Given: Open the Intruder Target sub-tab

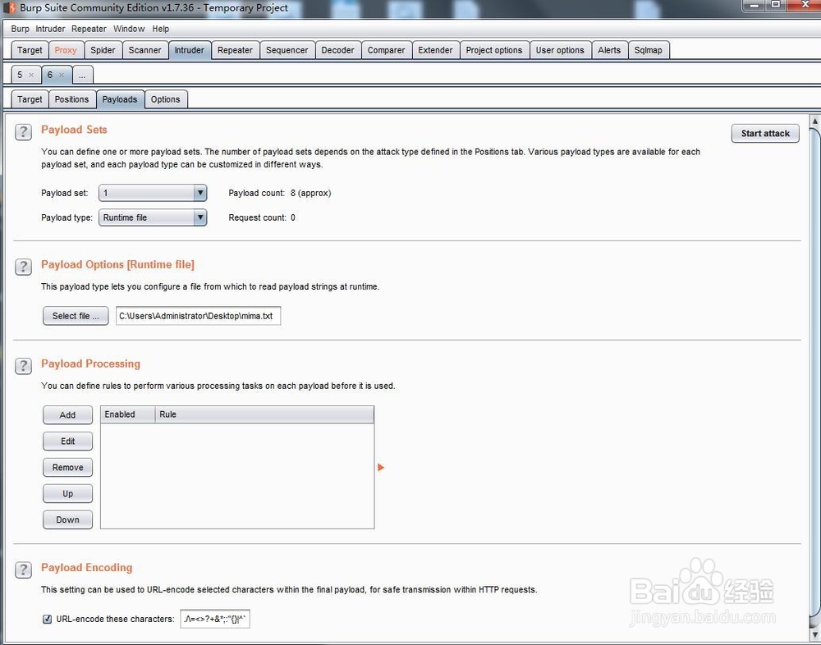Looking at the screenshot, I should click(x=30, y=99).
